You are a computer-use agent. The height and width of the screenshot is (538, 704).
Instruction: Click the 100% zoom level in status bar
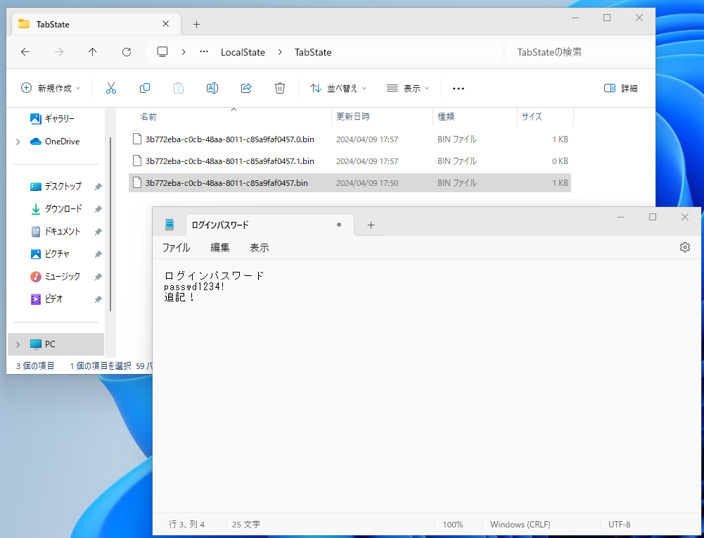pos(453,525)
